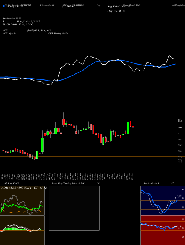Click the 'MACD: 90.04, 87.13, 2.91 C' line
The width and height of the screenshot is (185, 245).
click(x=18, y=24)
